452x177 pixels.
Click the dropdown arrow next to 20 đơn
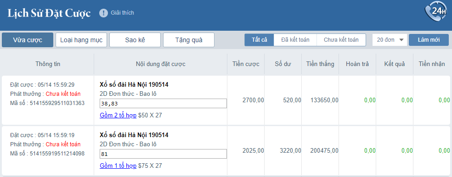(x=401, y=40)
